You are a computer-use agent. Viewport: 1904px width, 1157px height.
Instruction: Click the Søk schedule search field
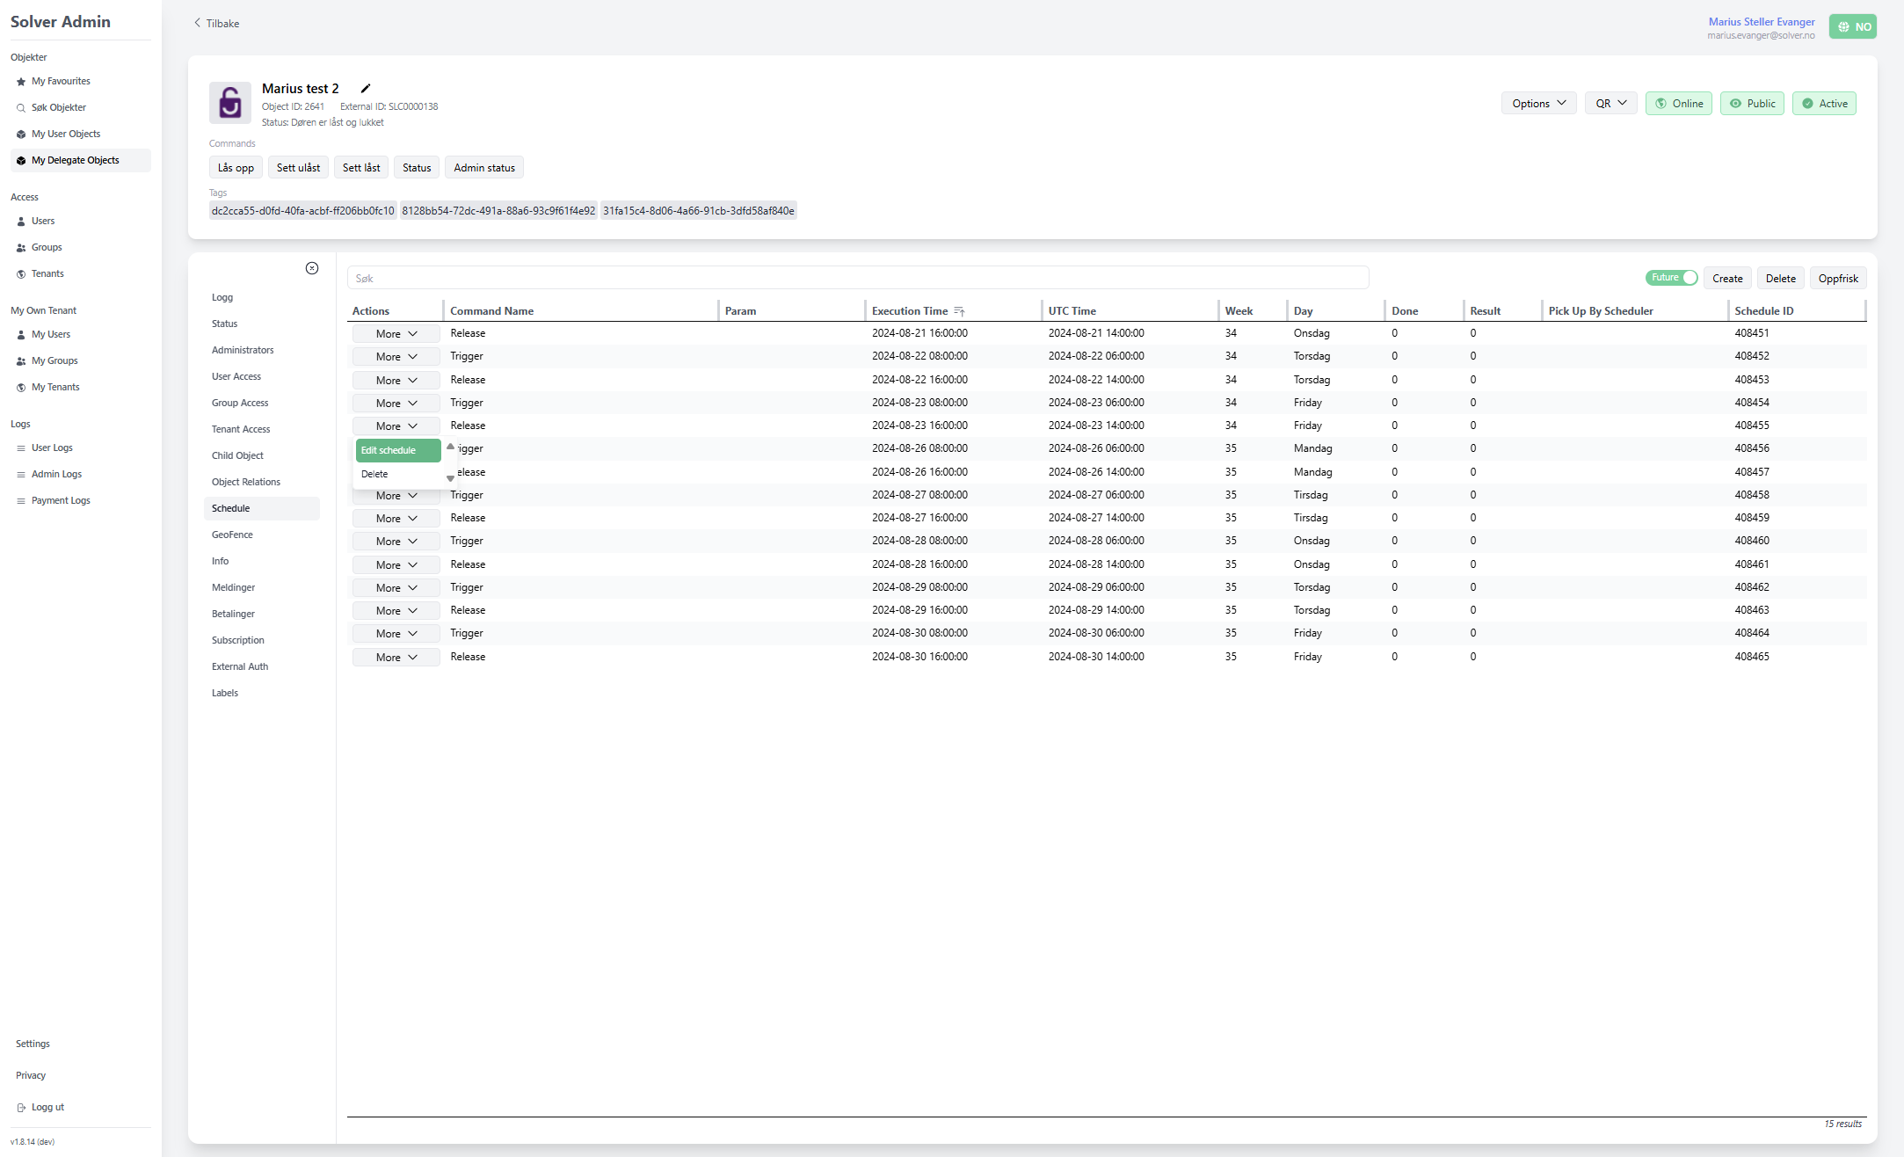(858, 279)
